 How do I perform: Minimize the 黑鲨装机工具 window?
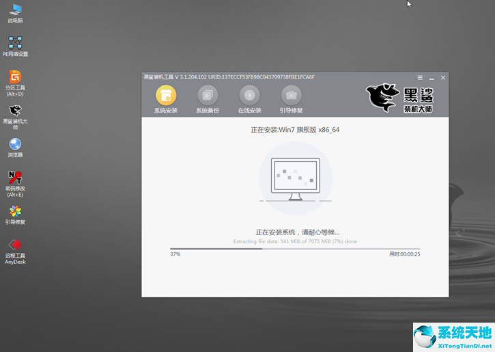[432, 78]
